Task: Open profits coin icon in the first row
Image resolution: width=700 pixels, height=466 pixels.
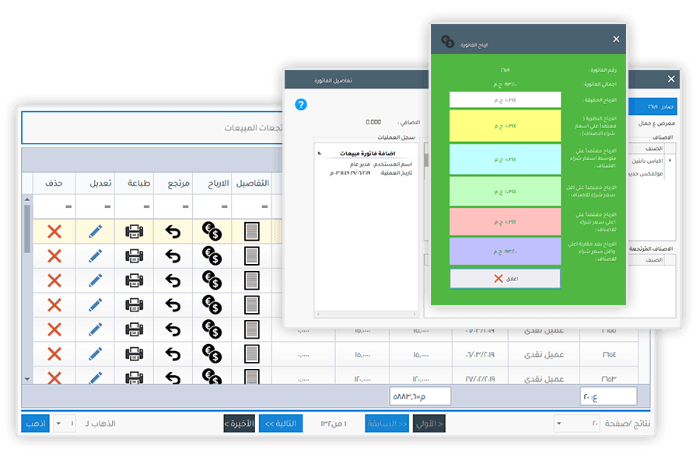Action: (212, 231)
